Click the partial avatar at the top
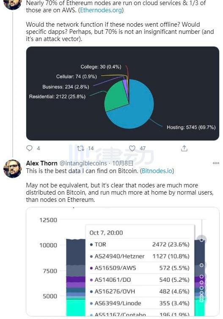The width and height of the screenshot is (223, 319). tap(13, 4)
